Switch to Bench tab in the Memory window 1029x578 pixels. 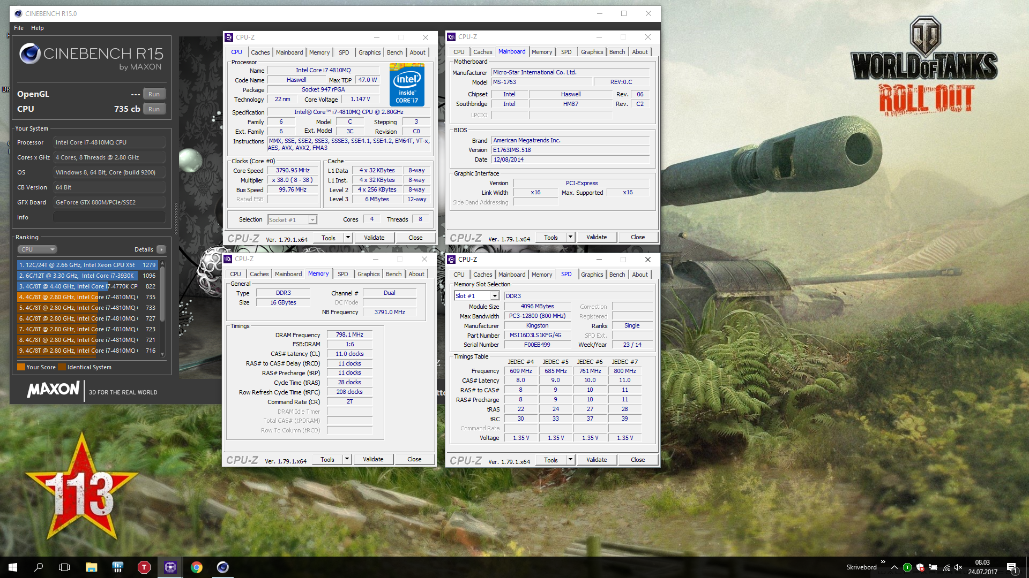click(394, 274)
